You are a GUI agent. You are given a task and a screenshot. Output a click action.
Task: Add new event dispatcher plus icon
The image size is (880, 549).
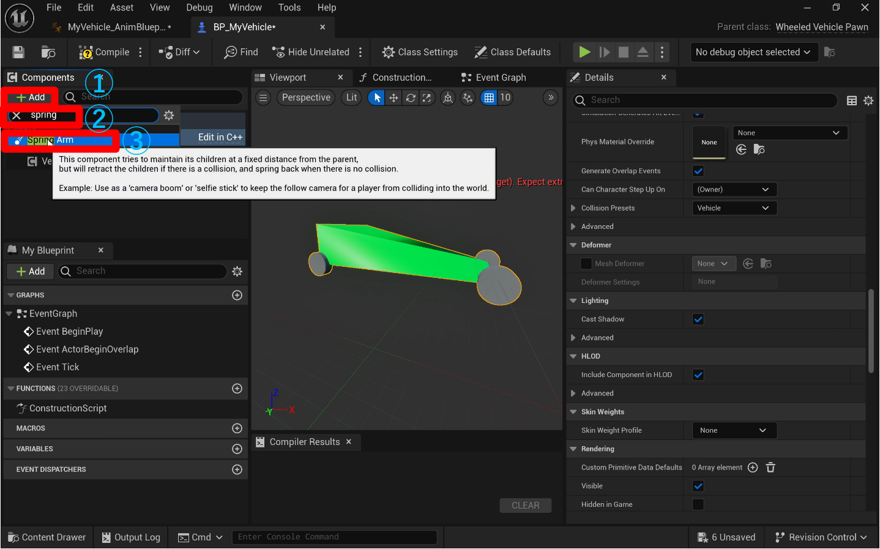(x=237, y=469)
